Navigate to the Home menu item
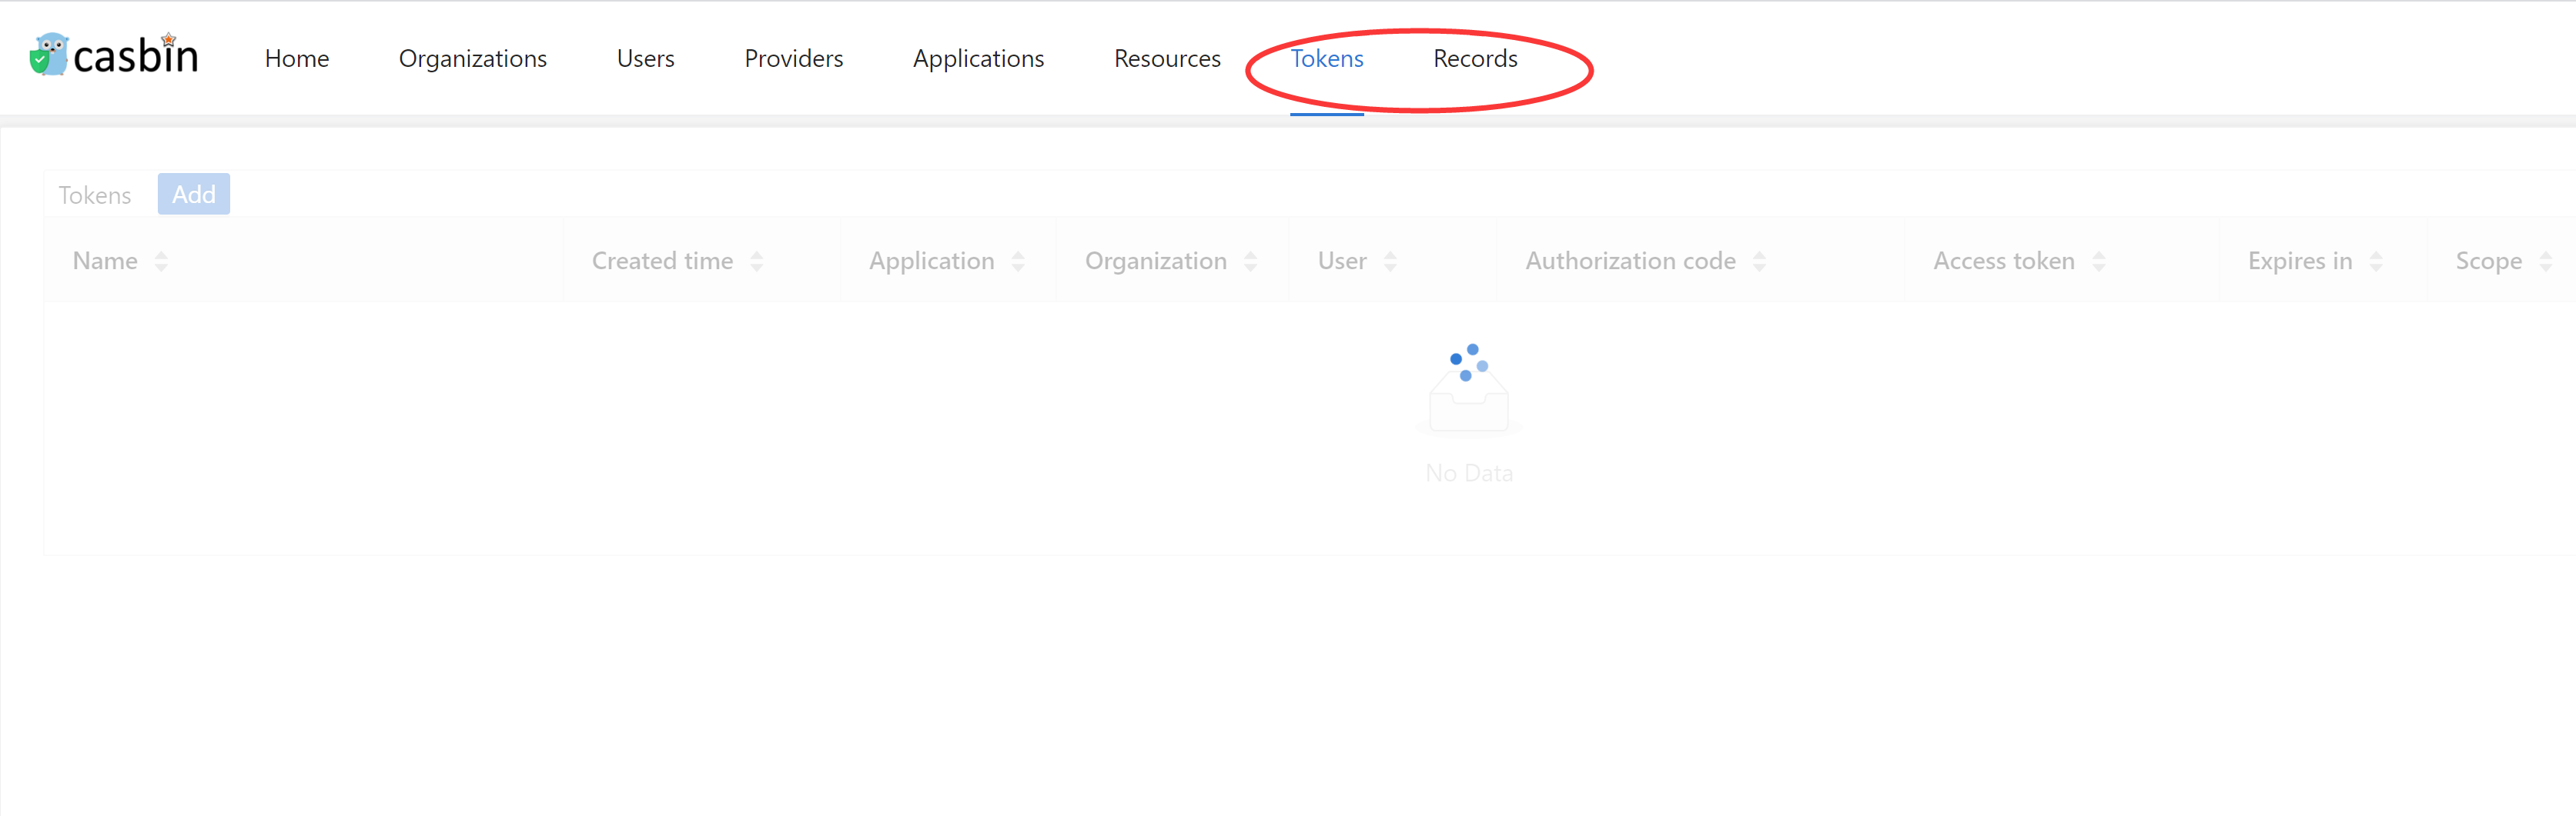Screen dimensions: 2576x816 tap(296, 58)
